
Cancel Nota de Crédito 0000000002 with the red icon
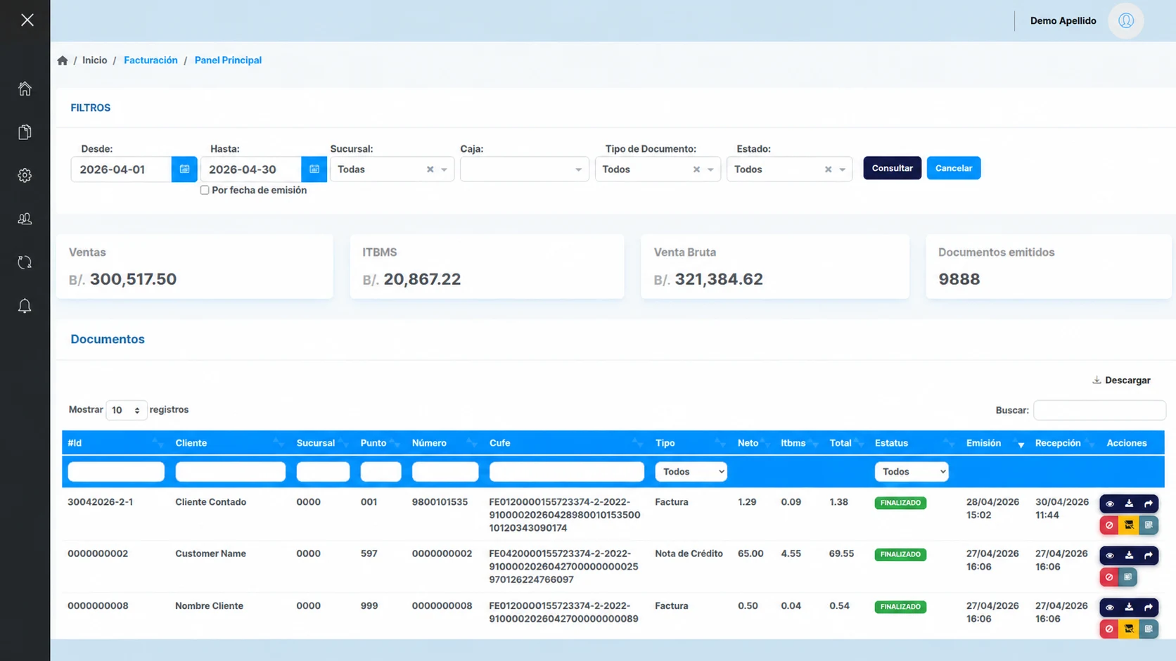(1109, 577)
